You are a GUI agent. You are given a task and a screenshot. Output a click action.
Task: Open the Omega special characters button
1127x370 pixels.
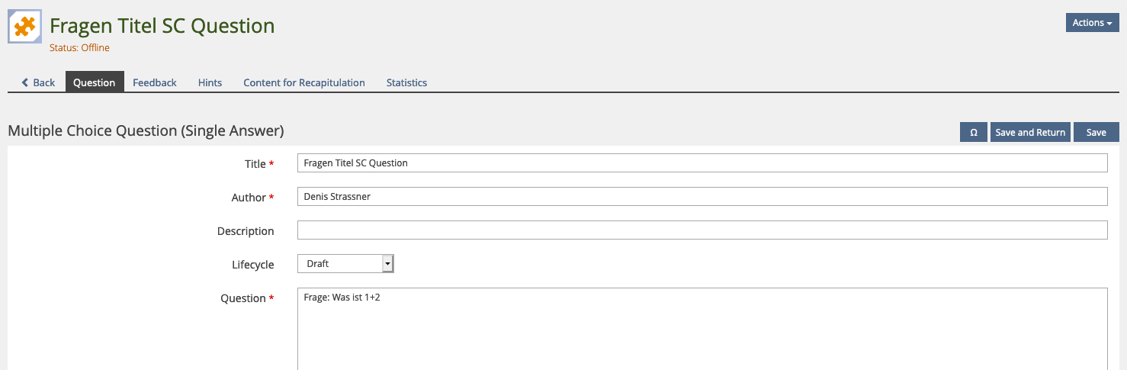click(x=973, y=132)
